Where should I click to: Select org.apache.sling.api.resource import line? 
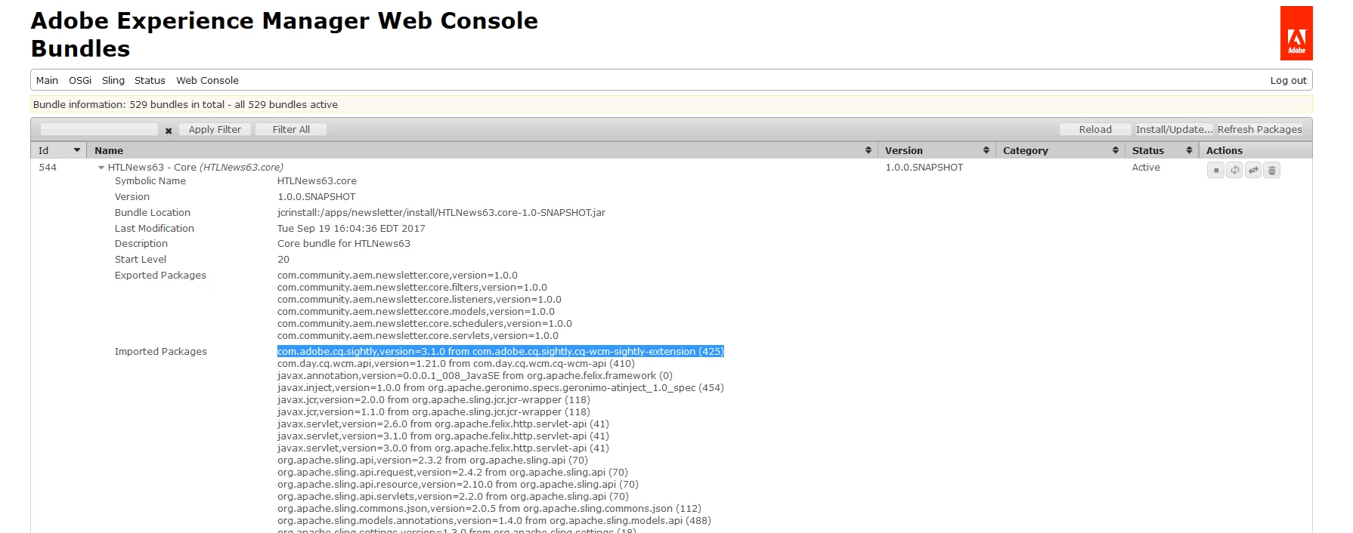457,484
